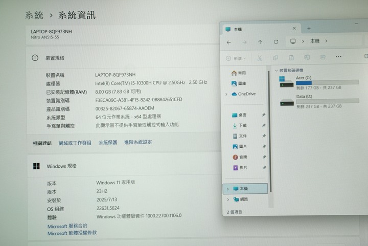Image resolution: width=368 pixels, height=246 pixels.
Task: Open 圖庫 (Gallery) in sidebar
Action: tap(239, 83)
